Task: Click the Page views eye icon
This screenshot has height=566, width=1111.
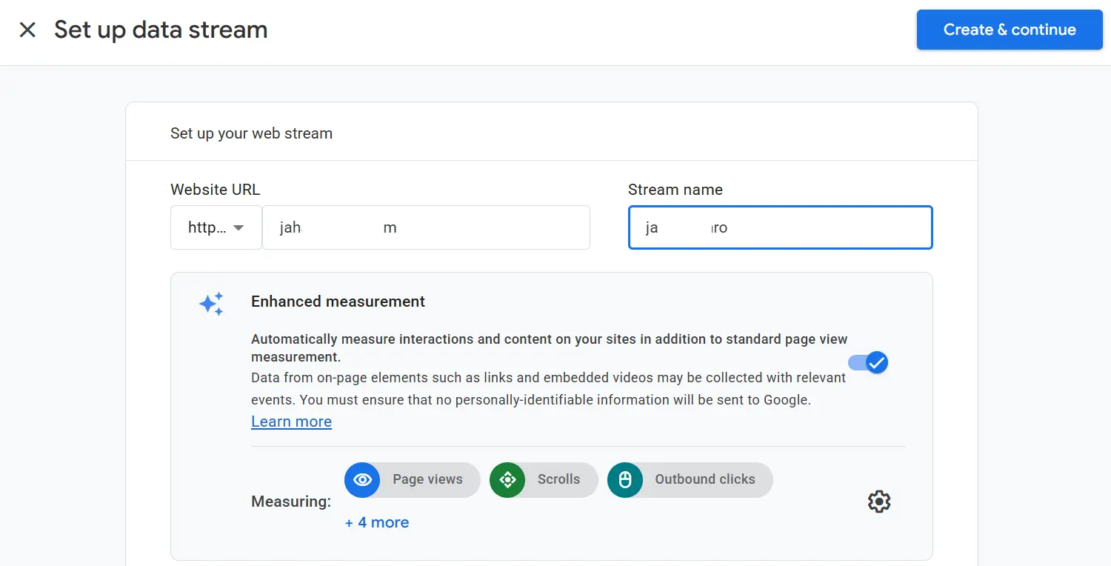Action: (362, 480)
